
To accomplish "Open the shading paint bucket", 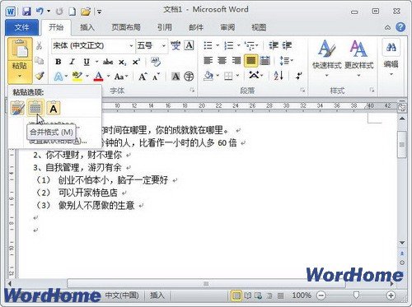I will point(208,76).
